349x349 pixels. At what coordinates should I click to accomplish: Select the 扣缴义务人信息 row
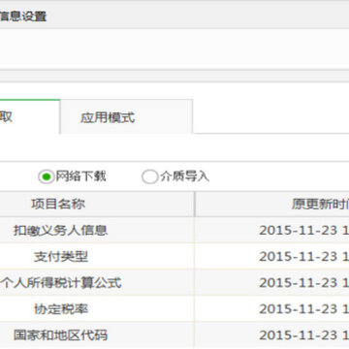[174, 230]
